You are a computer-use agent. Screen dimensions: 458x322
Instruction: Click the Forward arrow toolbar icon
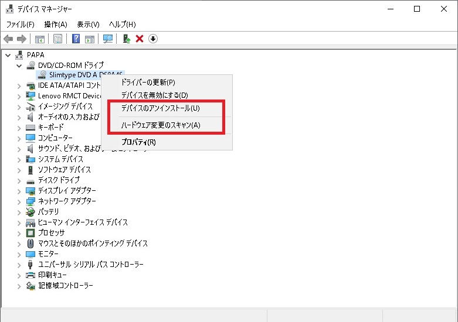22,39
